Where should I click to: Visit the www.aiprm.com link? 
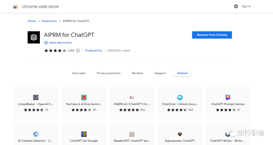pyautogui.click(x=60, y=43)
